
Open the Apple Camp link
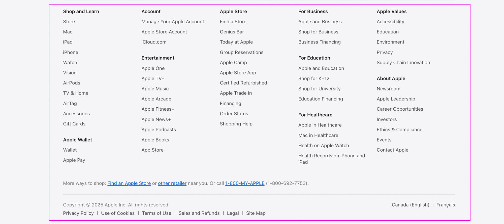(x=233, y=63)
